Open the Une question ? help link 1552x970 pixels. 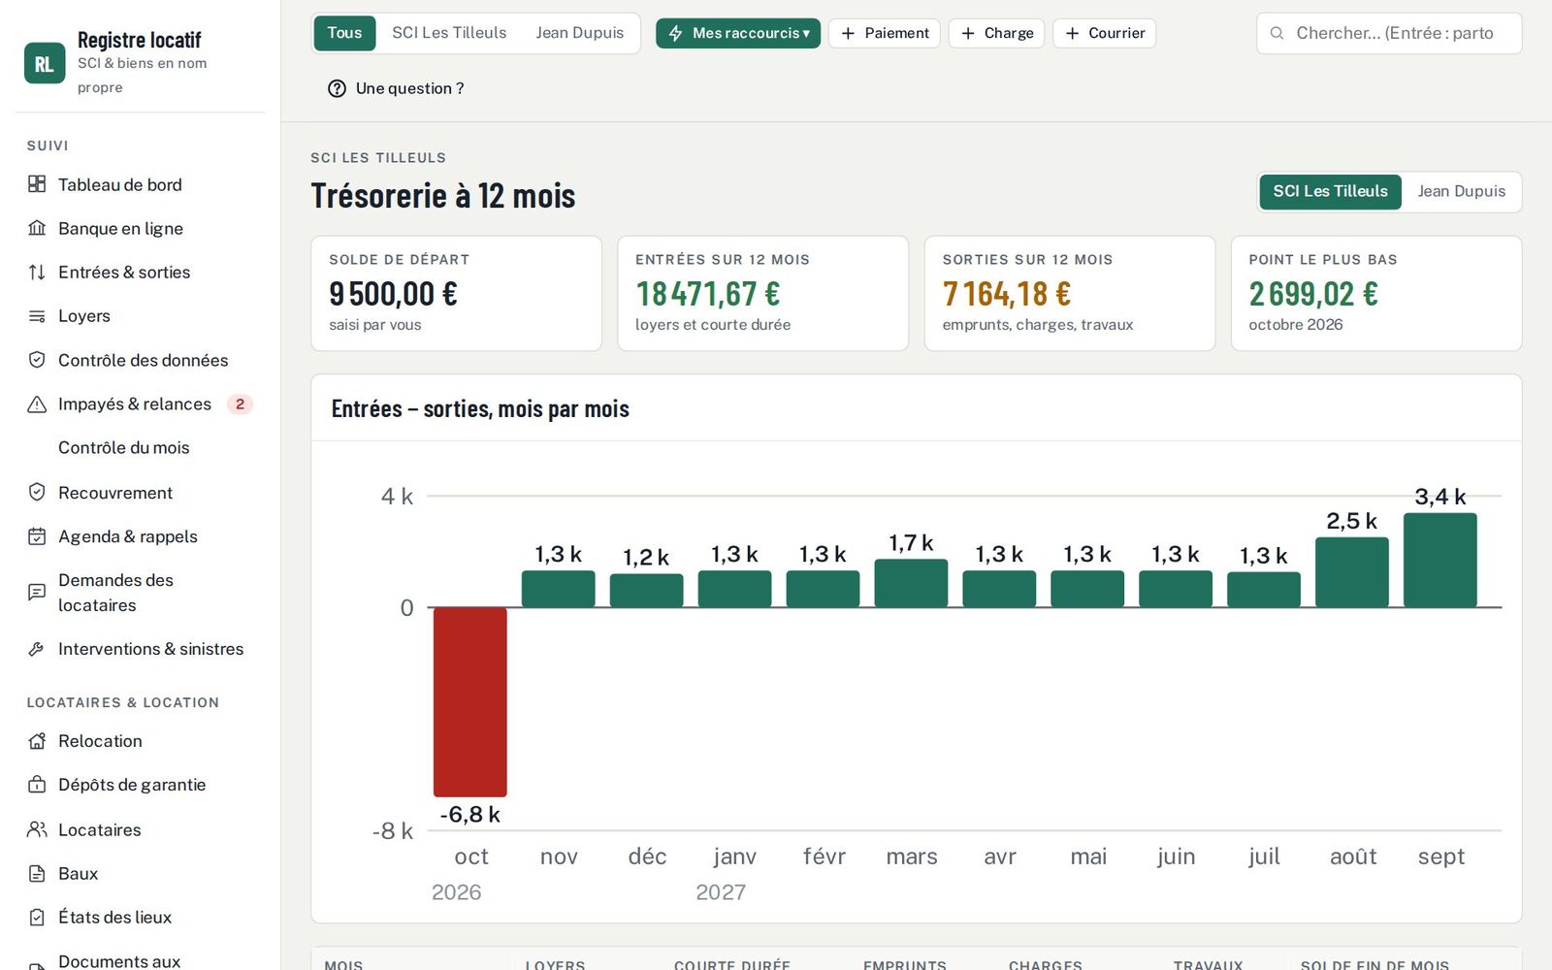(x=396, y=88)
